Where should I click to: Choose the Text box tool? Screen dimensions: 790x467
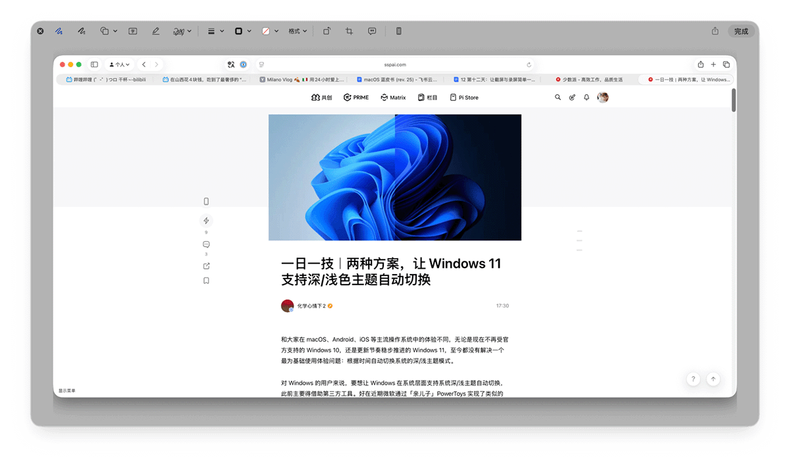pyautogui.click(x=132, y=31)
